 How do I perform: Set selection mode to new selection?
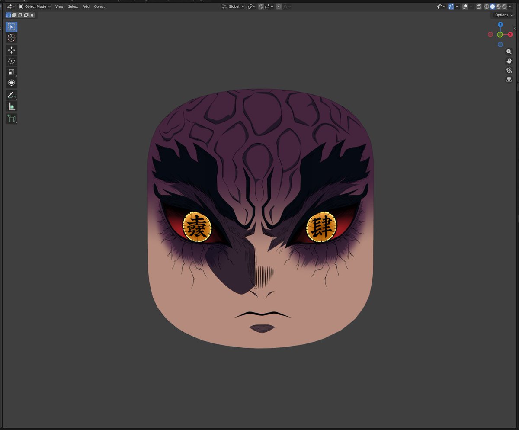point(9,15)
